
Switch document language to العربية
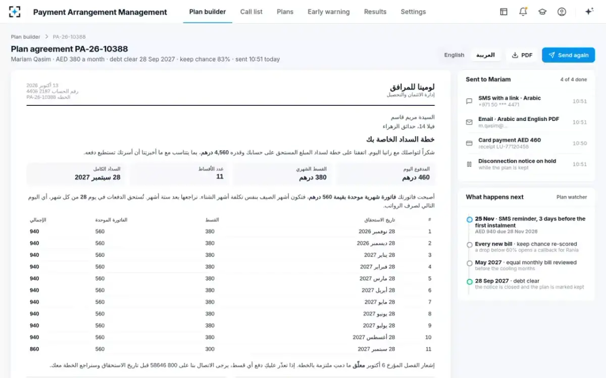(485, 55)
